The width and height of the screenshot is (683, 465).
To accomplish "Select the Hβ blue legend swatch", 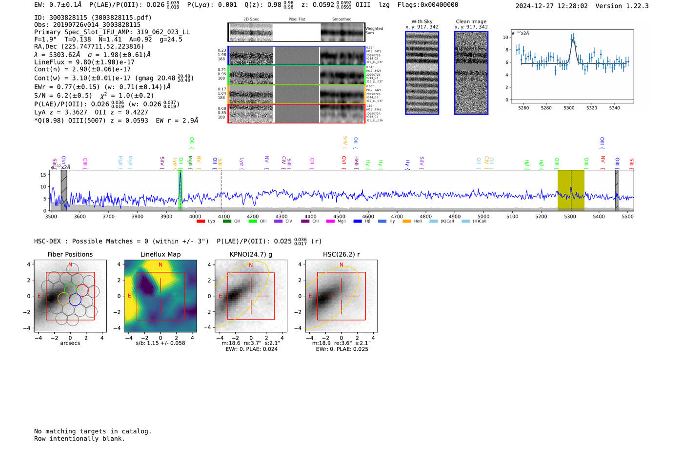I will [358, 222].
